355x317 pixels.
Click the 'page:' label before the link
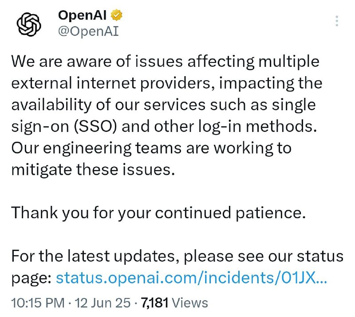32,278
